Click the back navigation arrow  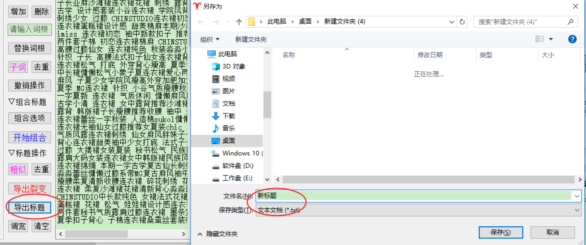tap(201, 22)
